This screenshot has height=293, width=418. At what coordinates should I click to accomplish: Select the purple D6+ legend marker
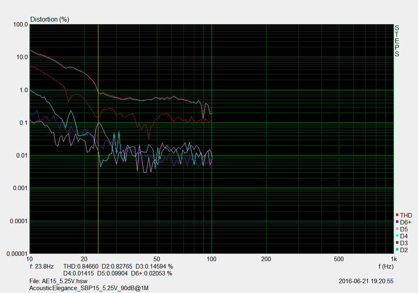397,222
